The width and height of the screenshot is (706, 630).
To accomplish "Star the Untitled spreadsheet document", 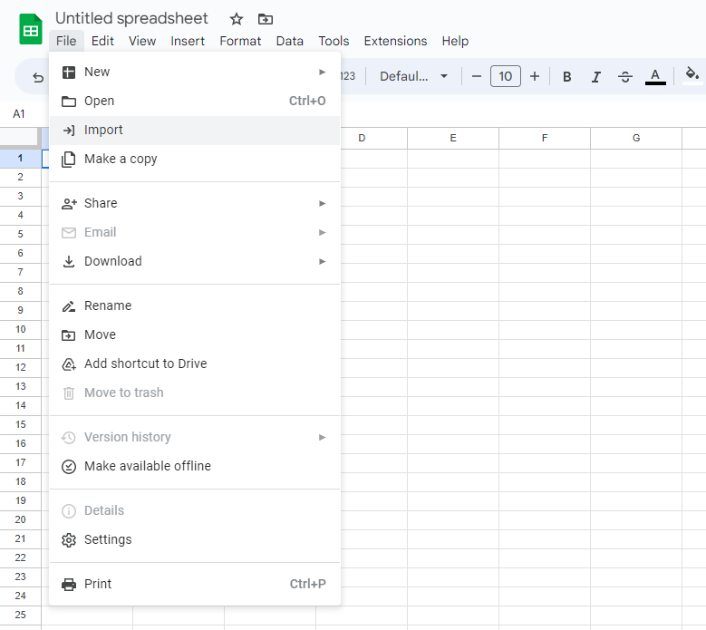I will 237,19.
